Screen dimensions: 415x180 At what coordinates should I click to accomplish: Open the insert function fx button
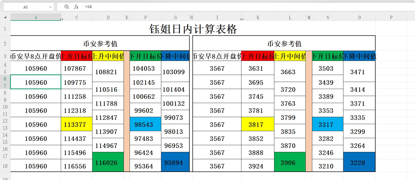point(76,7)
